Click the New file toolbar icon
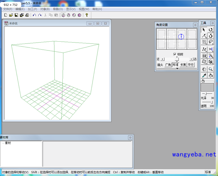The width and height of the screenshot is (218, 176). (6, 15)
